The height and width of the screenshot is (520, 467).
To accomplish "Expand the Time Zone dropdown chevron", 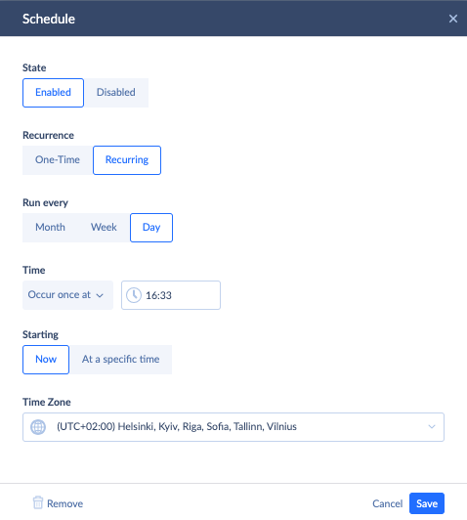I will click(x=432, y=427).
